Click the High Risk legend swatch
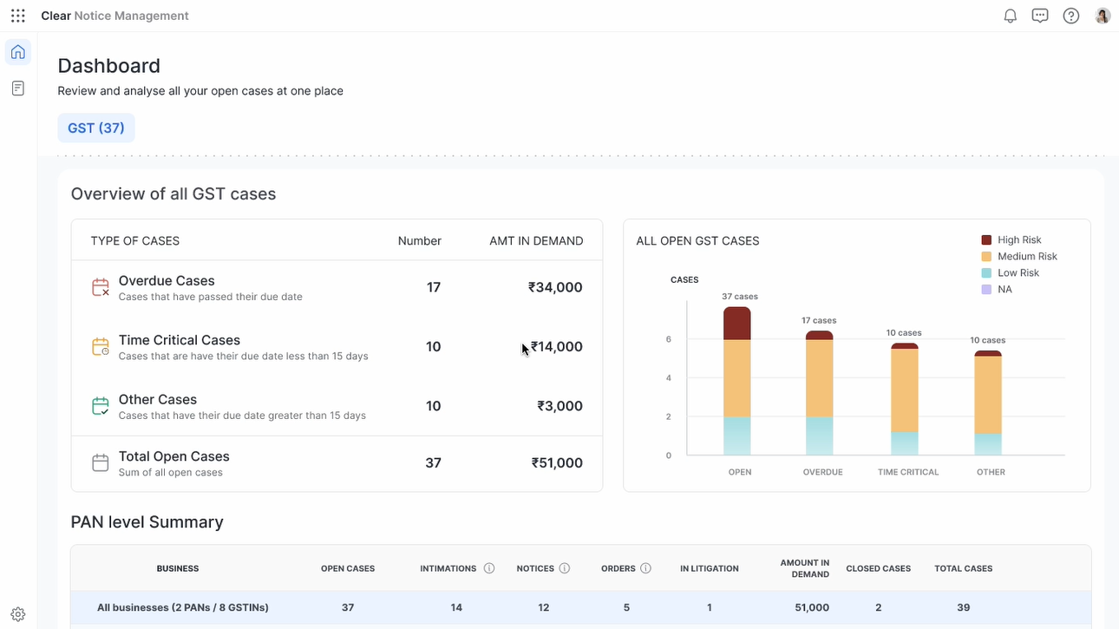 click(986, 240)
